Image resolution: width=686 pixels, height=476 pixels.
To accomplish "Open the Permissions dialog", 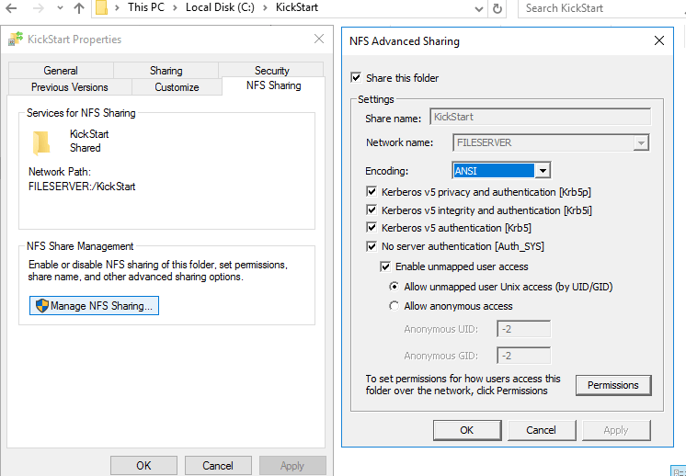I will pyautogui.click(x=613, y=385).
